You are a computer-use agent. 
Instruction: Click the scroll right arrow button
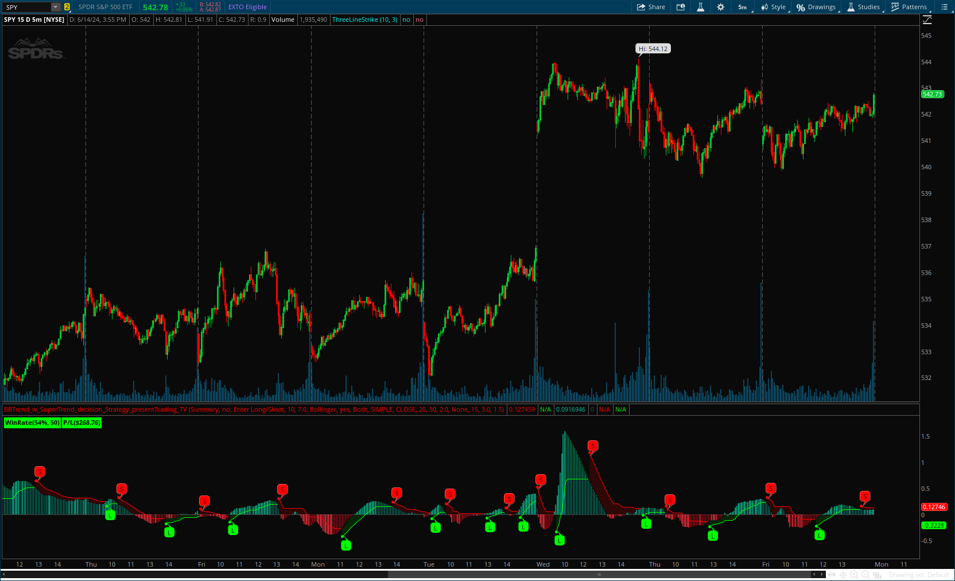pyautogui.click(x=822, y=574)
